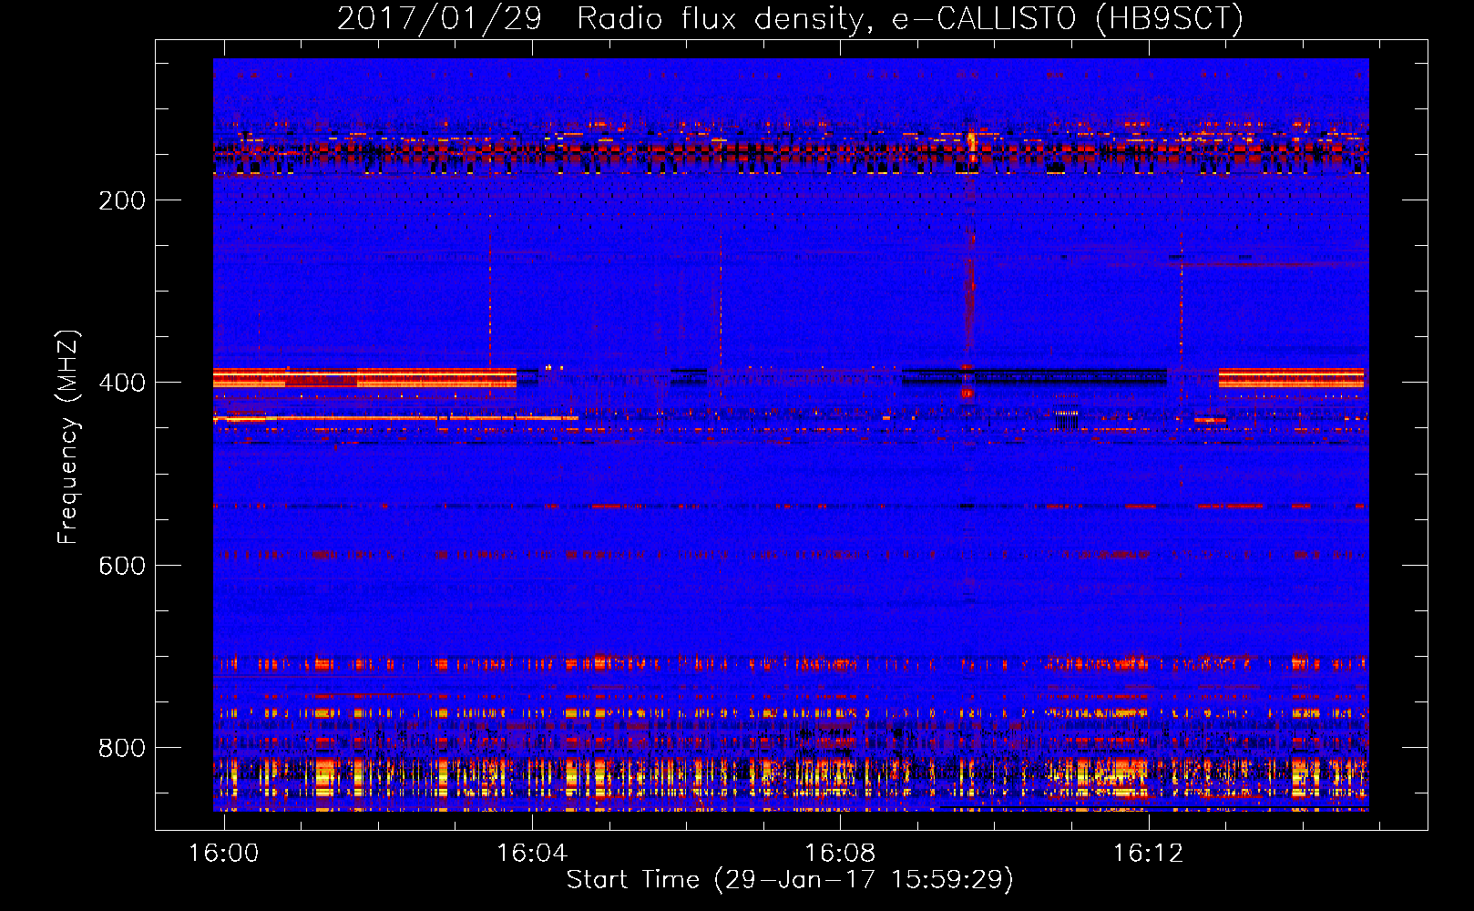Click the '200' frequency tick label

pyautogui.click(x=122, y=200)
